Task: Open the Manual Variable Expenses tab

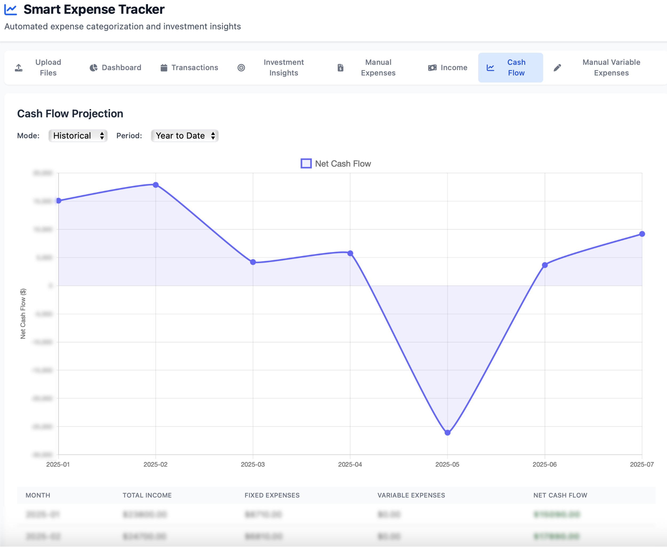Action: pos(611,68)
